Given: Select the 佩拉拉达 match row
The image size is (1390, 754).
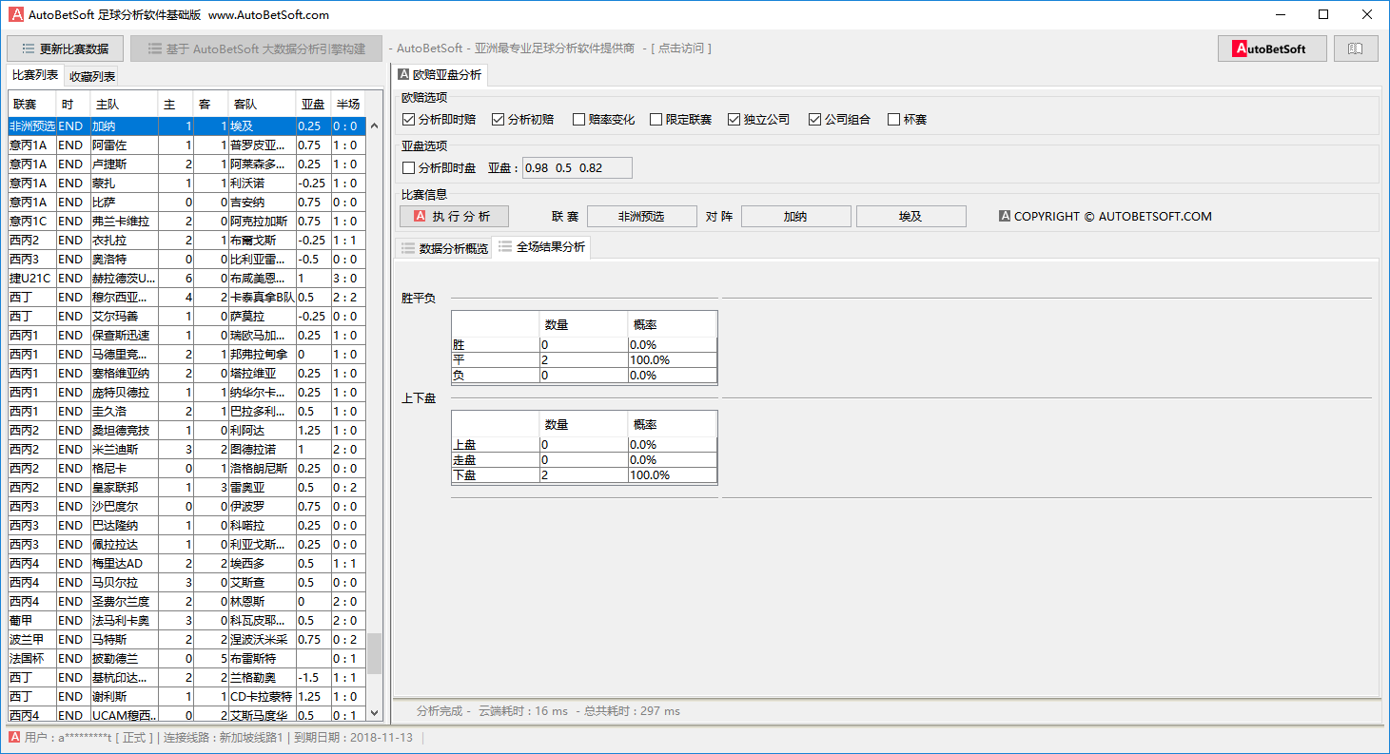Looking at the screenshot, I should tap(186, 545).
